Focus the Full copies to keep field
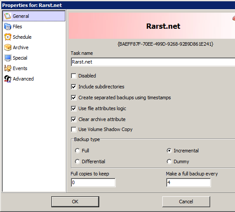Screen dimensions: 235x212 point(93,182)
